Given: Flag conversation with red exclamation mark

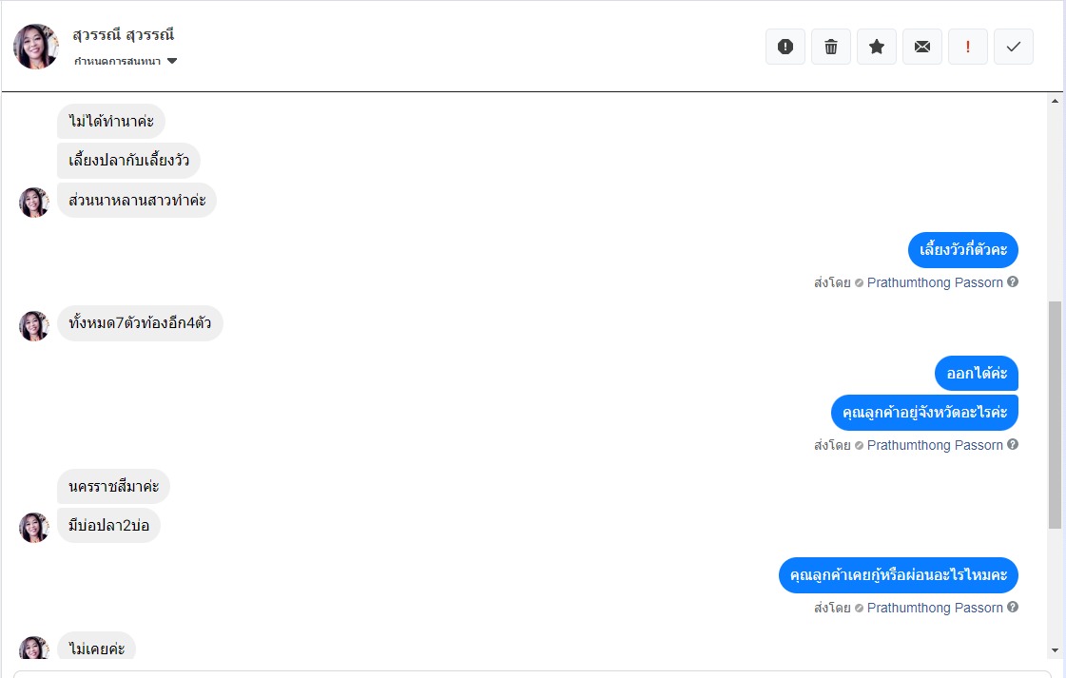Looking at the screenshot, I should coord(968,47).
